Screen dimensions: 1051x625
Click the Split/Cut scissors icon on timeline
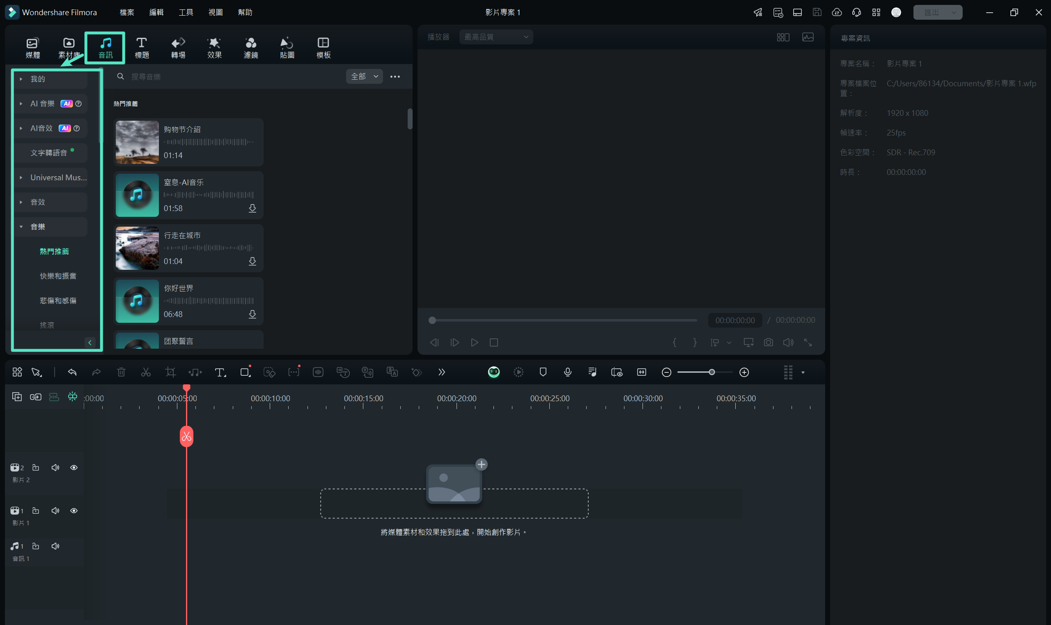tap(146, 372)
